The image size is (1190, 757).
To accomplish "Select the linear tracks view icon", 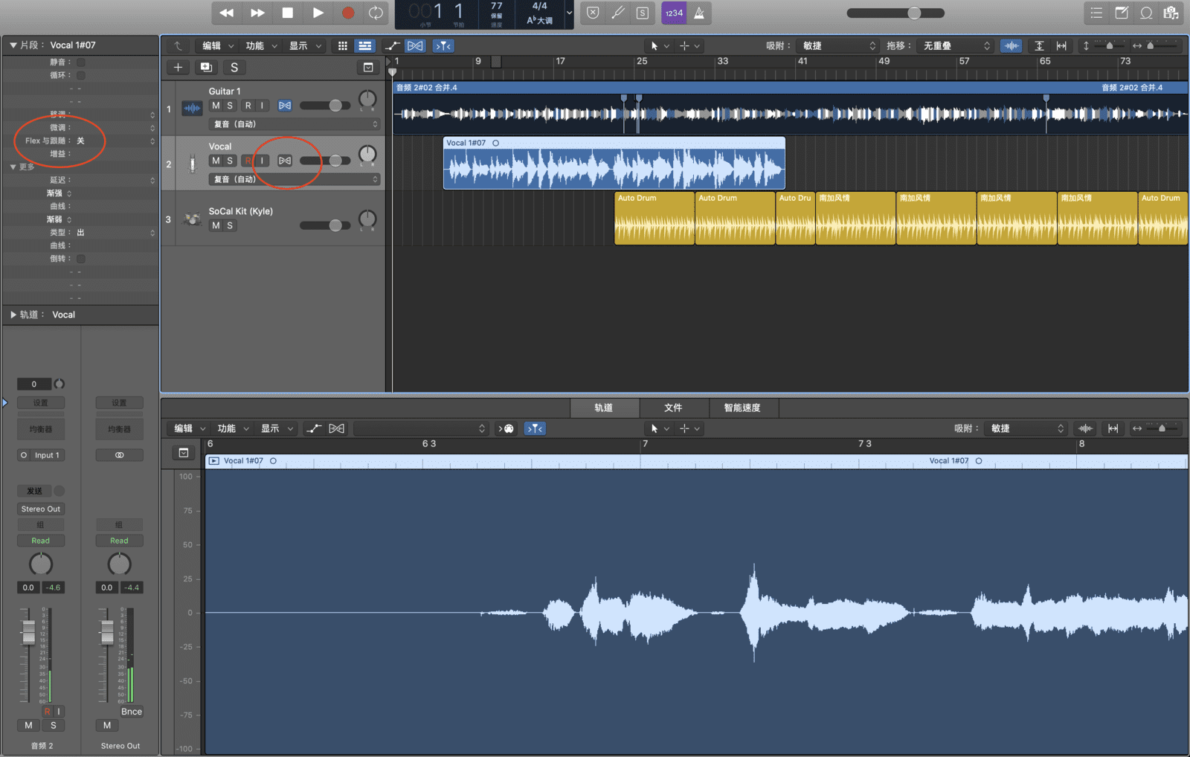I will tap(364, 46).
